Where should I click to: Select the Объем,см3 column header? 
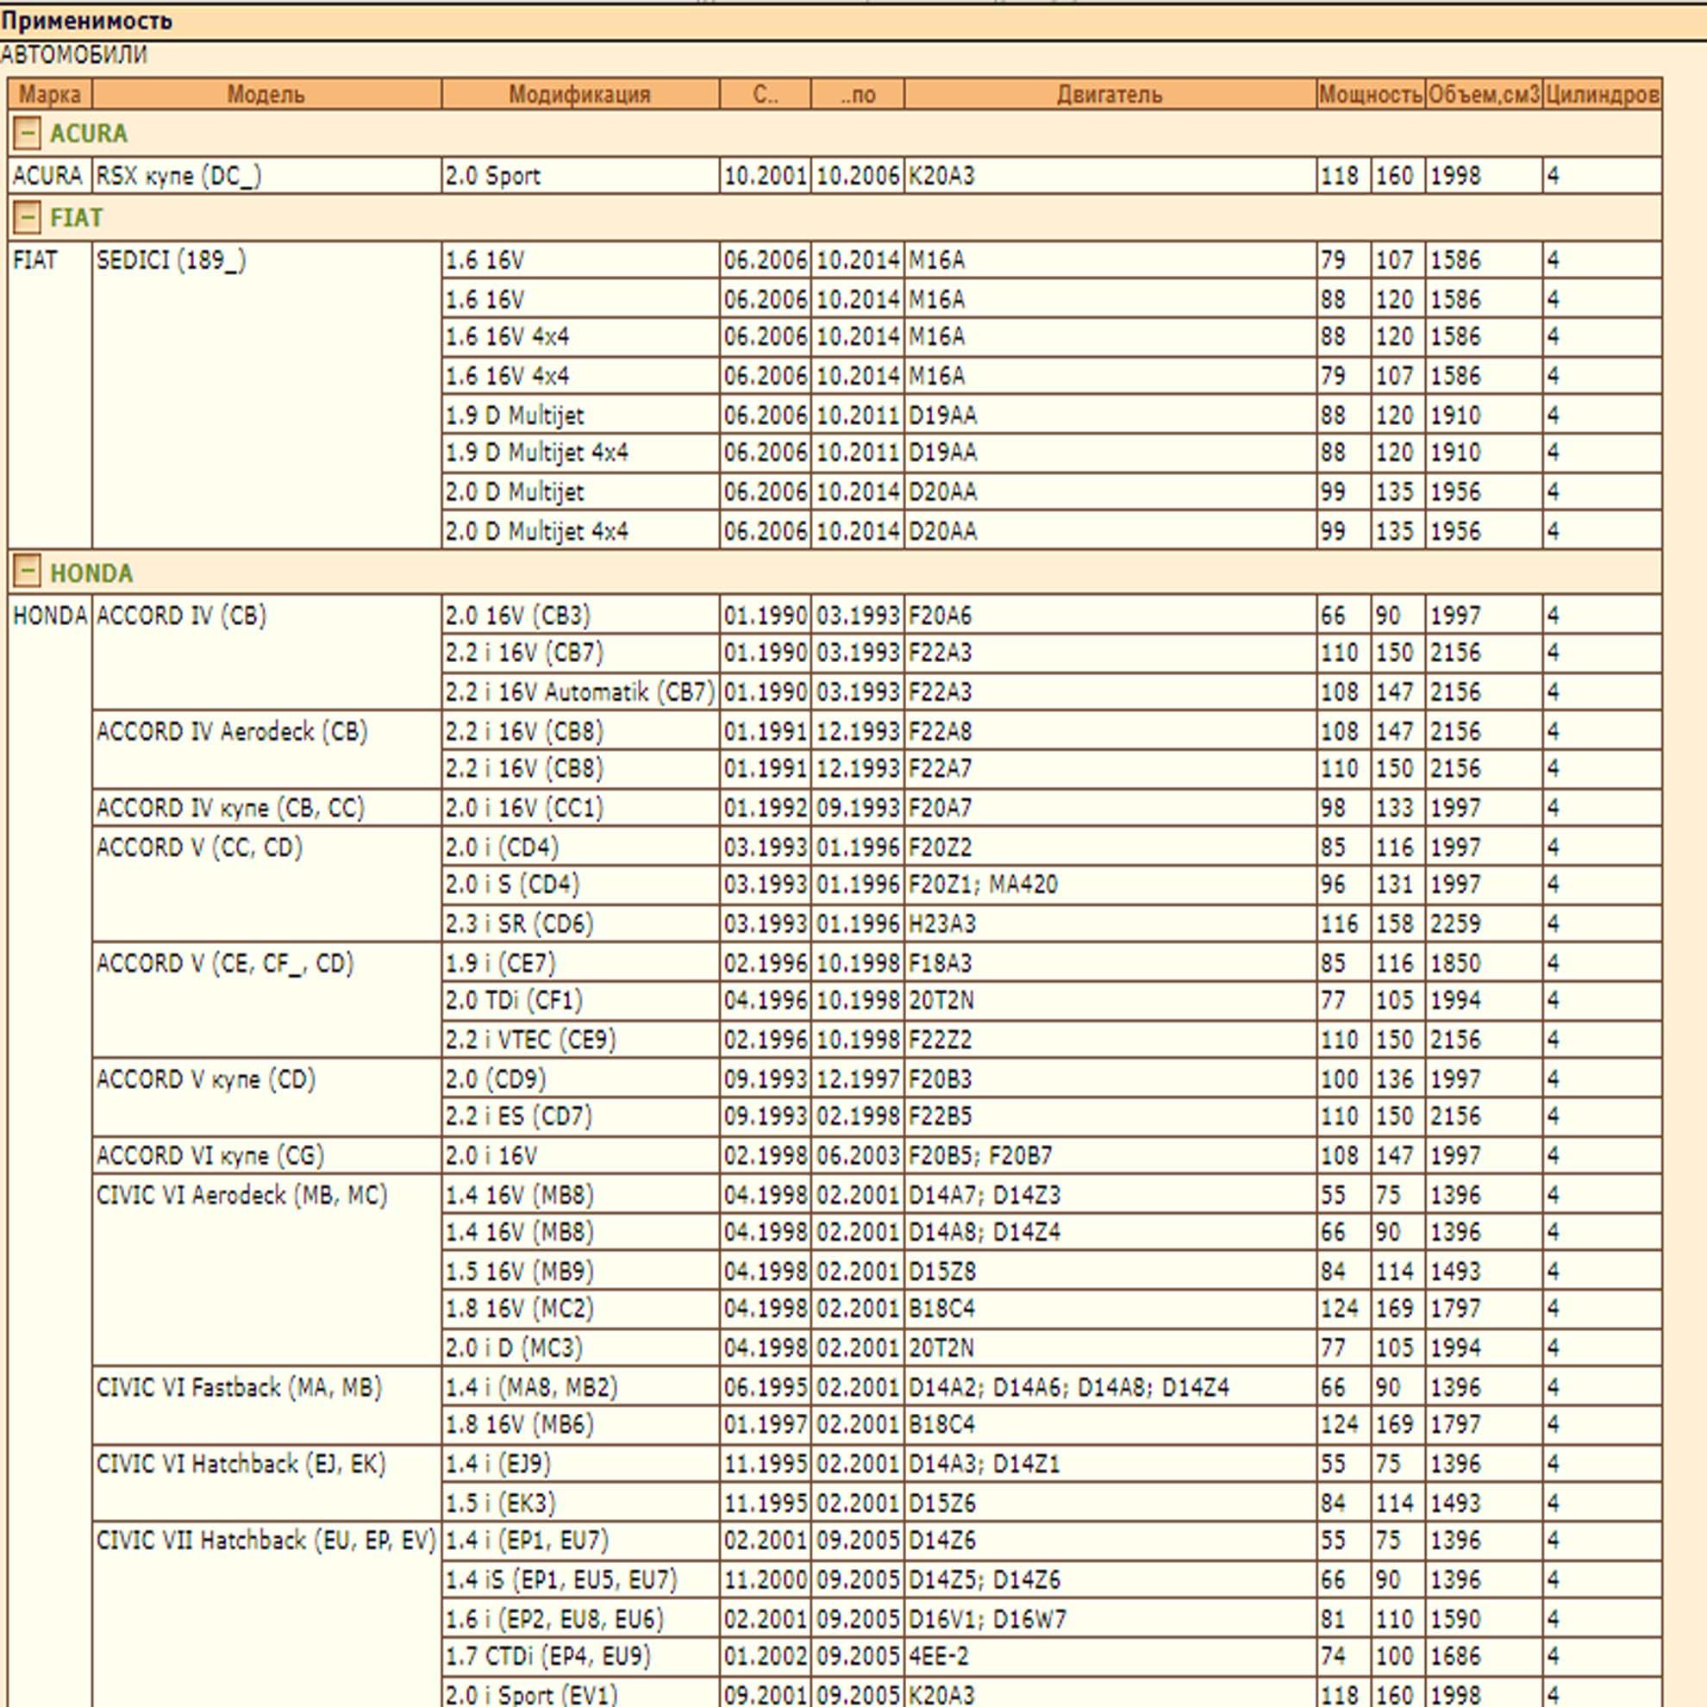pyautogui.click(x=1484, y=94)
